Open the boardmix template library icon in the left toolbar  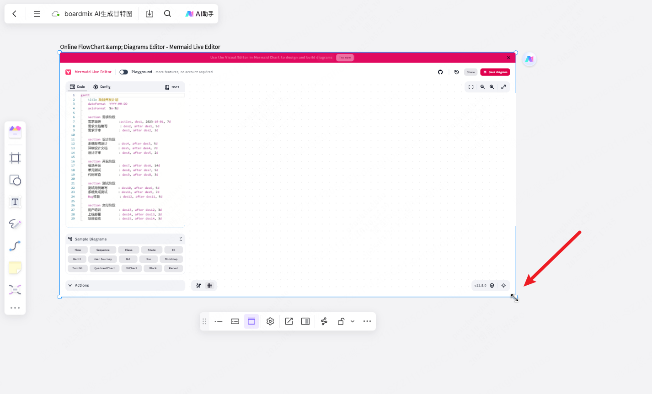coord(15,132)
